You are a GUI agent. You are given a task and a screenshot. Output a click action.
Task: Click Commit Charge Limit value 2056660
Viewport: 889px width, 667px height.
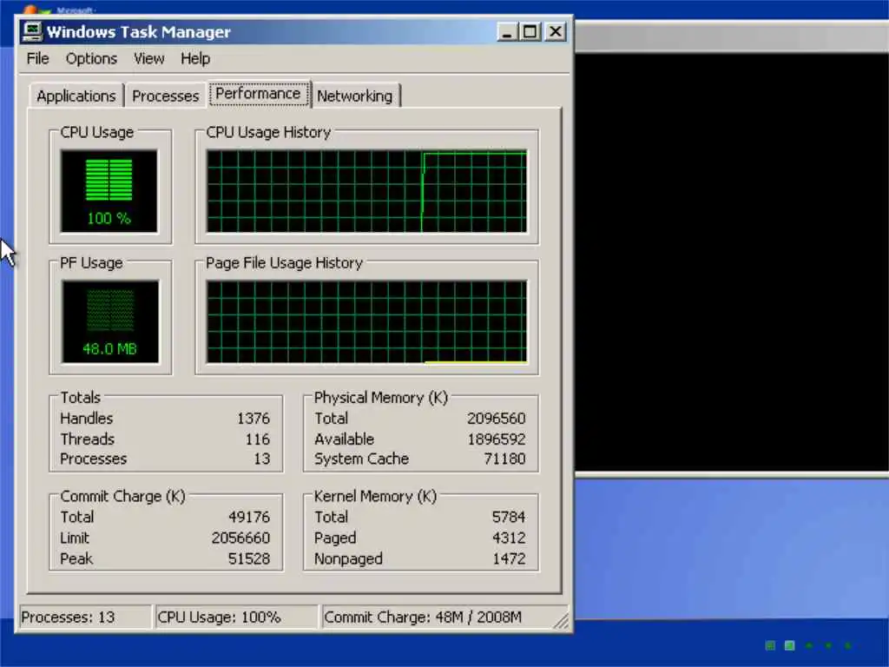tap(241, 538)
